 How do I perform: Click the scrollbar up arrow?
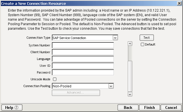pos(130,44)
